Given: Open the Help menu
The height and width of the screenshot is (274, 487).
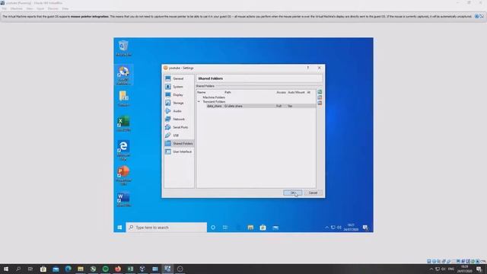Looking at the screenshot, I should [x=65, y=8].
